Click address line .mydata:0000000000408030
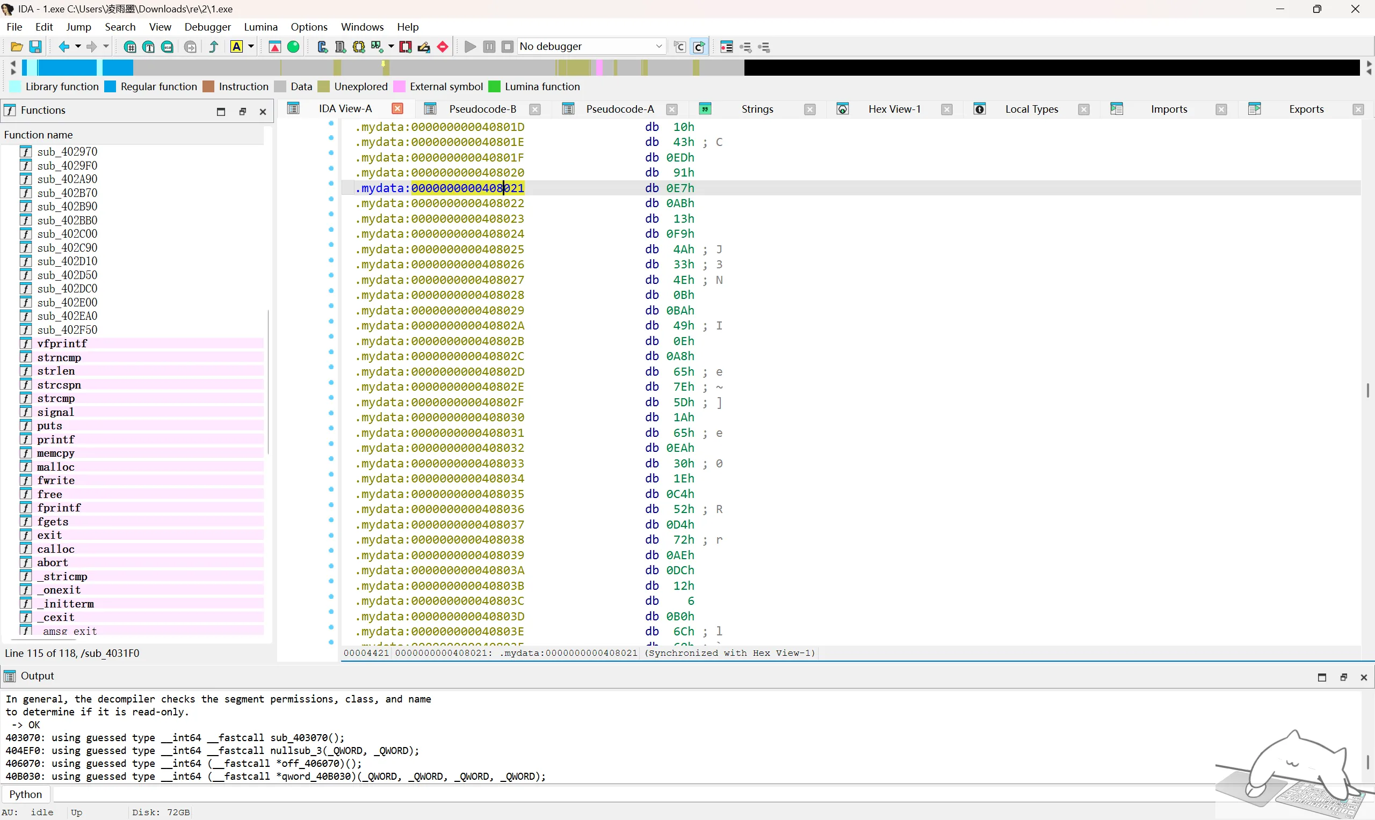The width and height of the screenshot is (1375, 820). pyautogui.click(x=439, y=417)
